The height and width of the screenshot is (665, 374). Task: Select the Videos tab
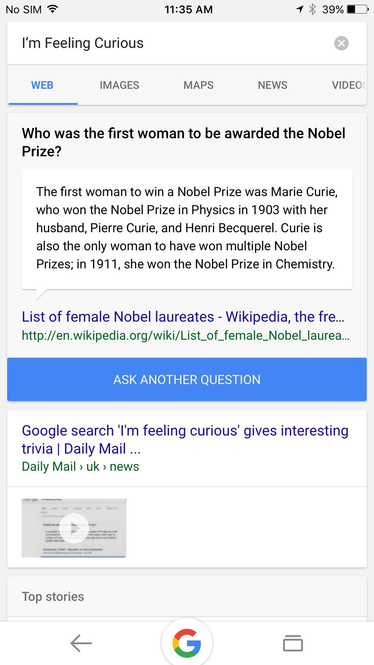point(348,85)
